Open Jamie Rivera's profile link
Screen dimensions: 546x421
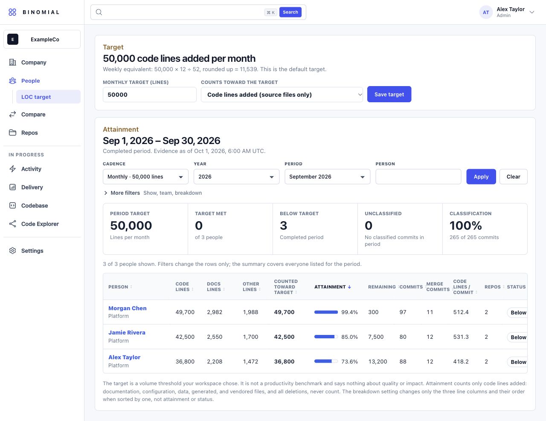tap(127, 332)
